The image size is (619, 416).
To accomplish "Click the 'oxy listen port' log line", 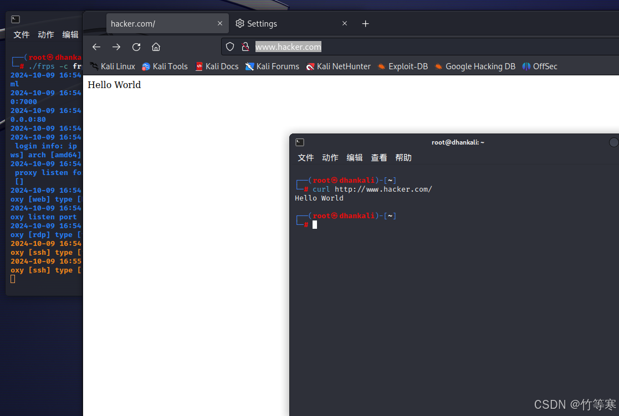I will (43, 217).
